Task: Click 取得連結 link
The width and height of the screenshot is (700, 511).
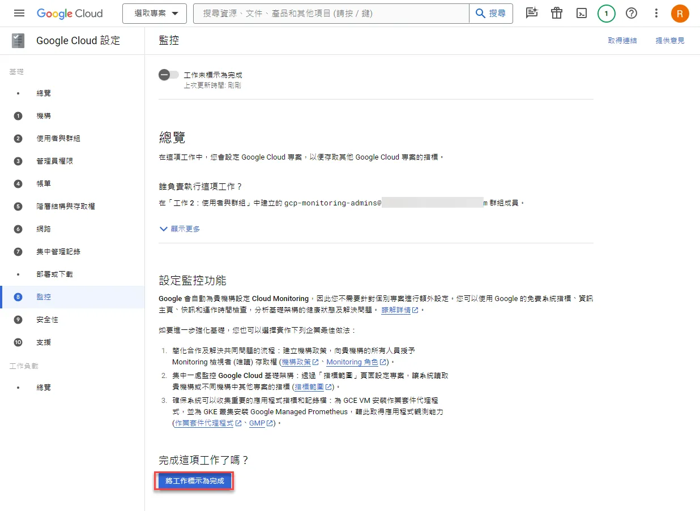Action: pyautogui.click(x=622, y=41)
